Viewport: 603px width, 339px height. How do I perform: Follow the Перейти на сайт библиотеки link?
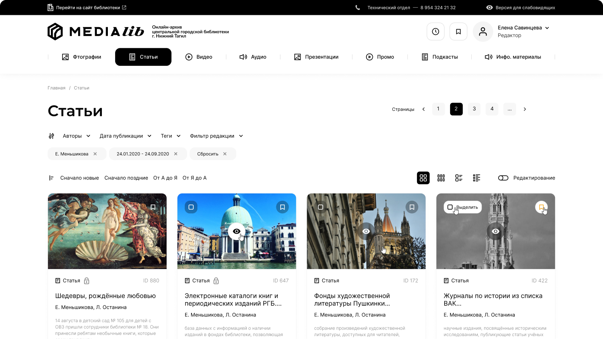[x=87, y=7]
